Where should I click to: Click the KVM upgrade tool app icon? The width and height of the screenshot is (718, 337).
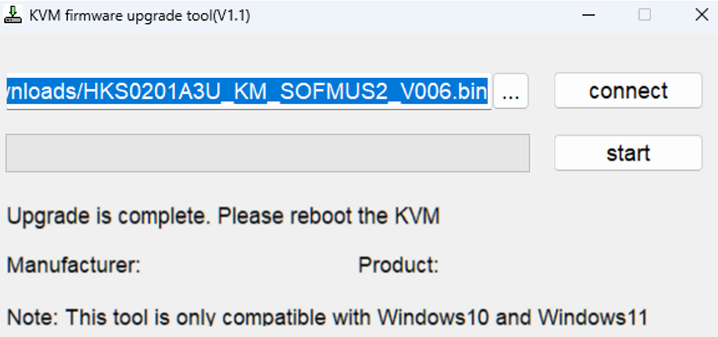point(14,16)
